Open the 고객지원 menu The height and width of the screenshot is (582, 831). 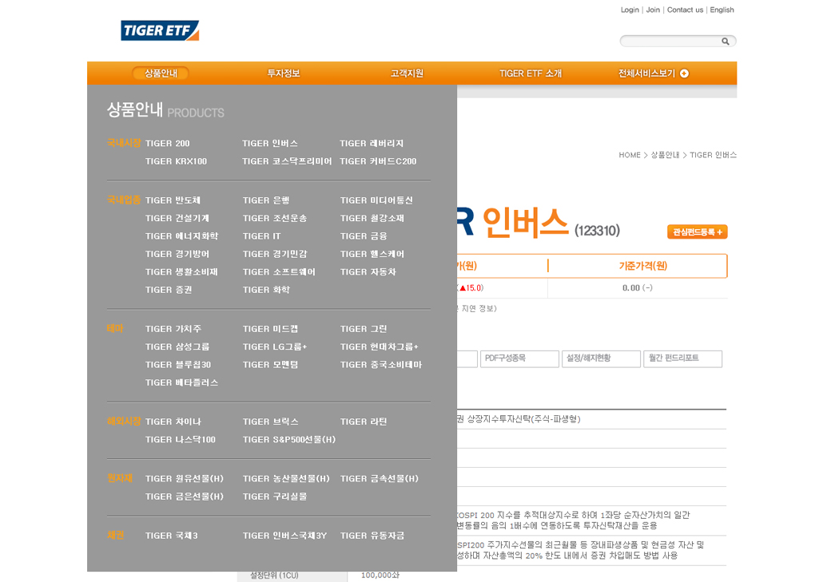407,73
